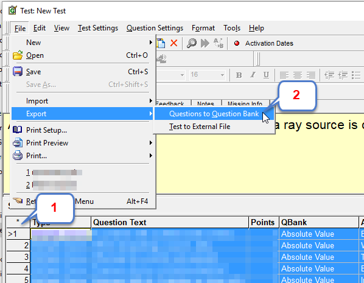
Task: Open the Edit menu
Action: [39, 29]
